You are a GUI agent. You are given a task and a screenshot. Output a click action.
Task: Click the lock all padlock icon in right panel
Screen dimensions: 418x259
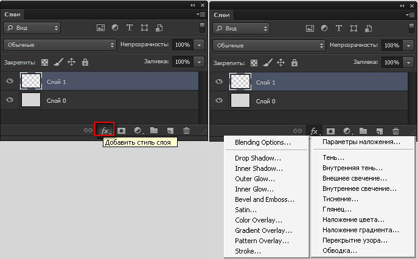[x=294, y=62]
